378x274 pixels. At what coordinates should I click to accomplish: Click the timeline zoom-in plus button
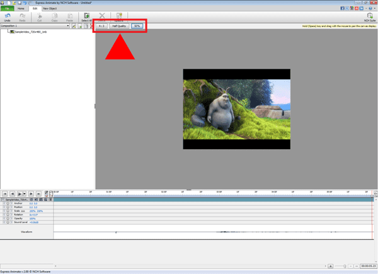point(331,266)
